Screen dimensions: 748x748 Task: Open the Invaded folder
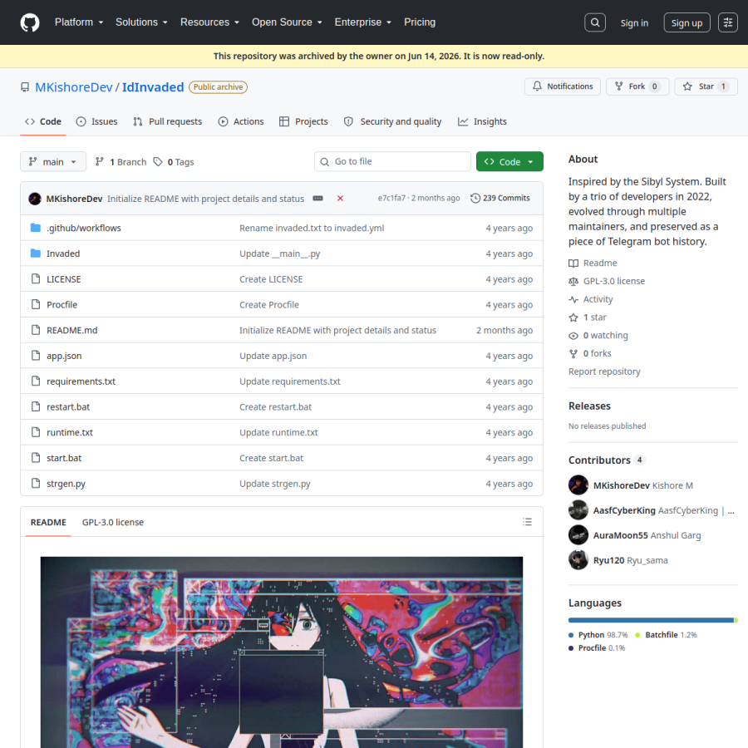63,253
